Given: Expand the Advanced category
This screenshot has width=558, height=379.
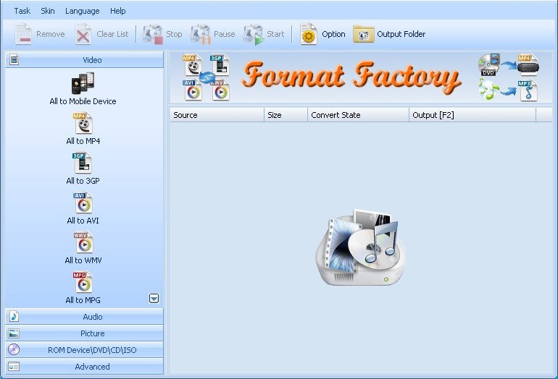Looking at the screenshot, I should coord(84,367).
